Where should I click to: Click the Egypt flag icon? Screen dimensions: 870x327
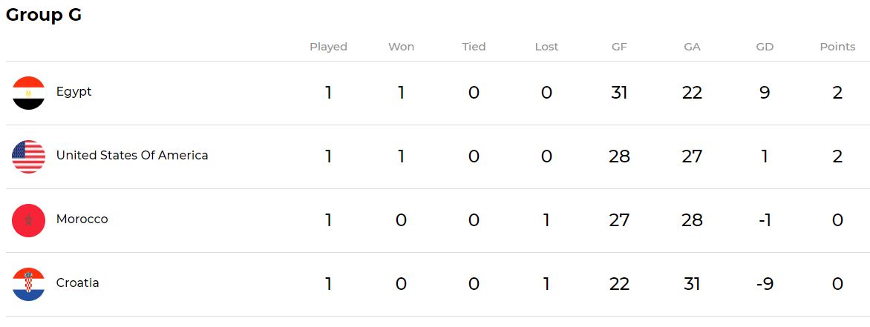29,93
